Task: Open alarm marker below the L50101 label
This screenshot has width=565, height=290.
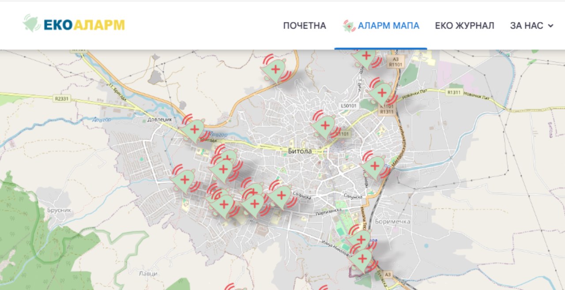Action: [325, 125]
